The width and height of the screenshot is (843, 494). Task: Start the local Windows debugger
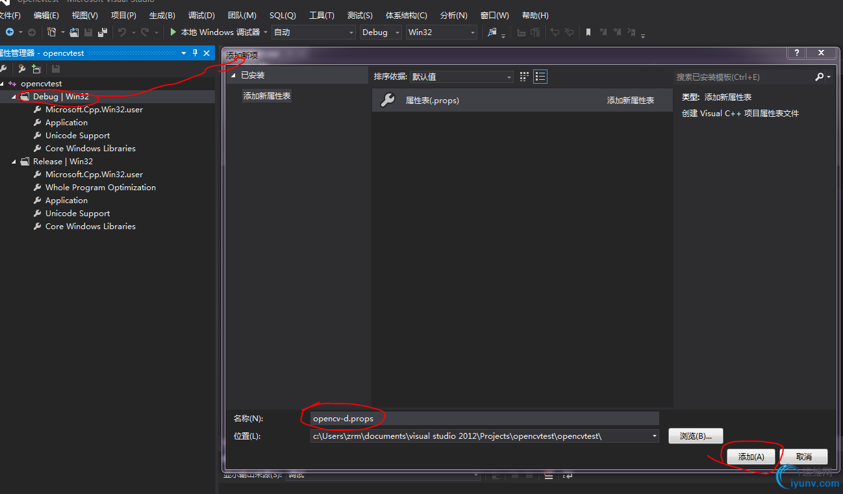(214, 32)
